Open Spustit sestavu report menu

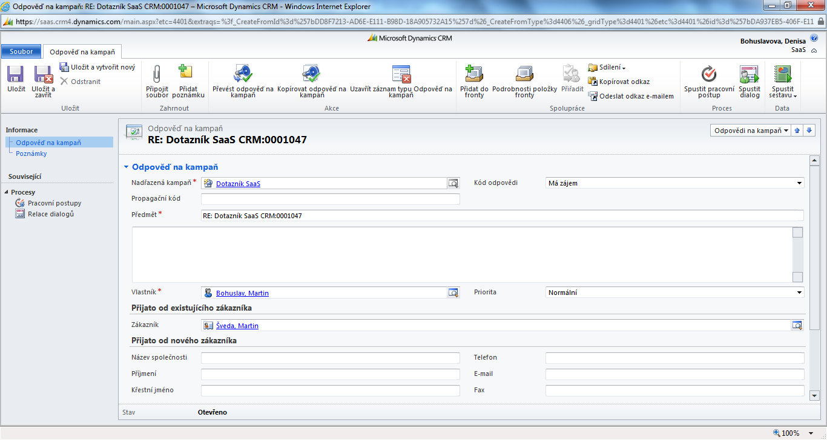tap(783, 82)
